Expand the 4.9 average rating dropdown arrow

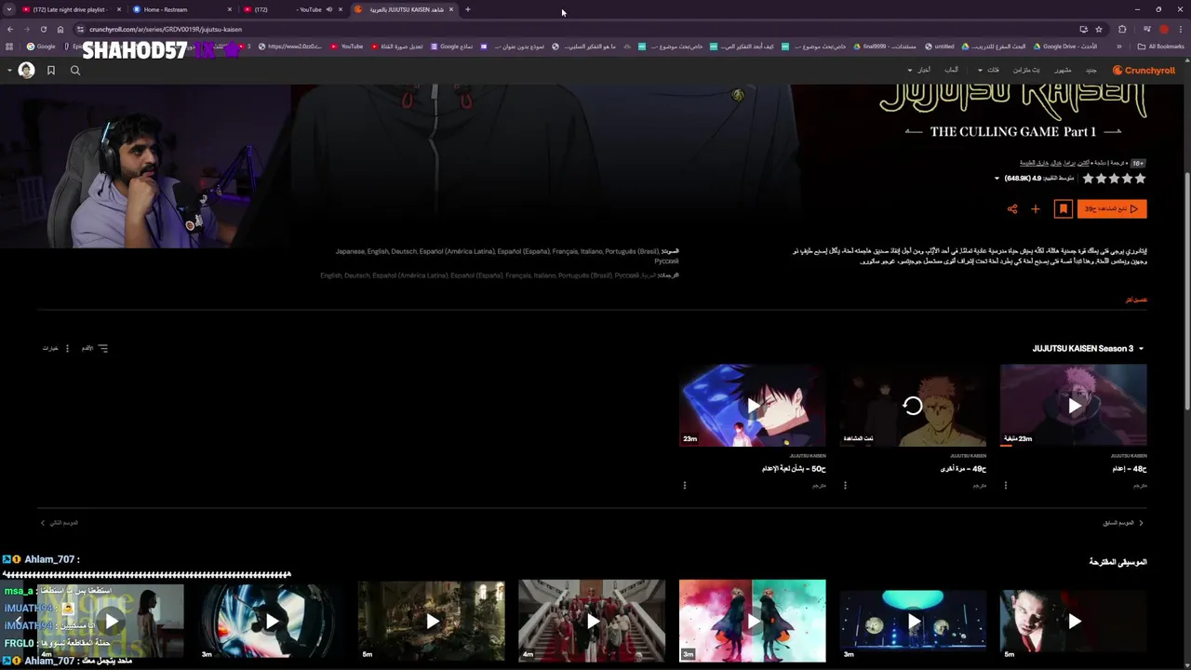click(997, 179)
